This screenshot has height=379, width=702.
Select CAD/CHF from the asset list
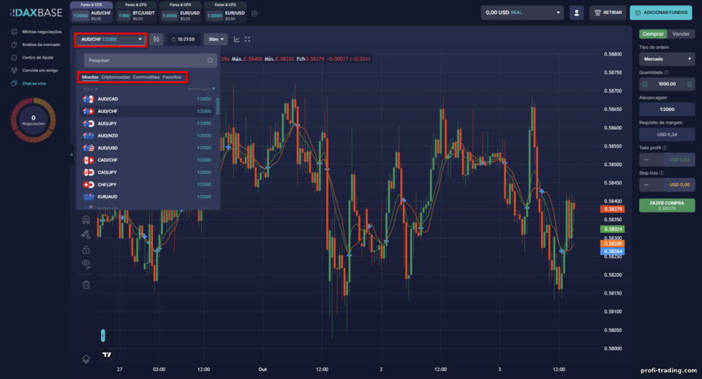tap(147, 160)
